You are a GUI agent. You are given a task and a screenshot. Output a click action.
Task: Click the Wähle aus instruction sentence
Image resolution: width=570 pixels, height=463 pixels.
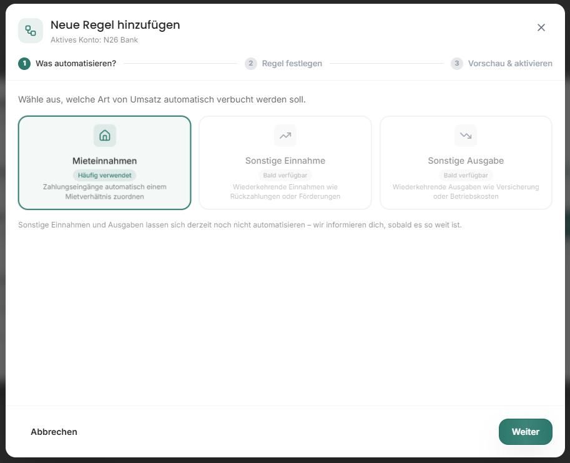pos(162,99)
